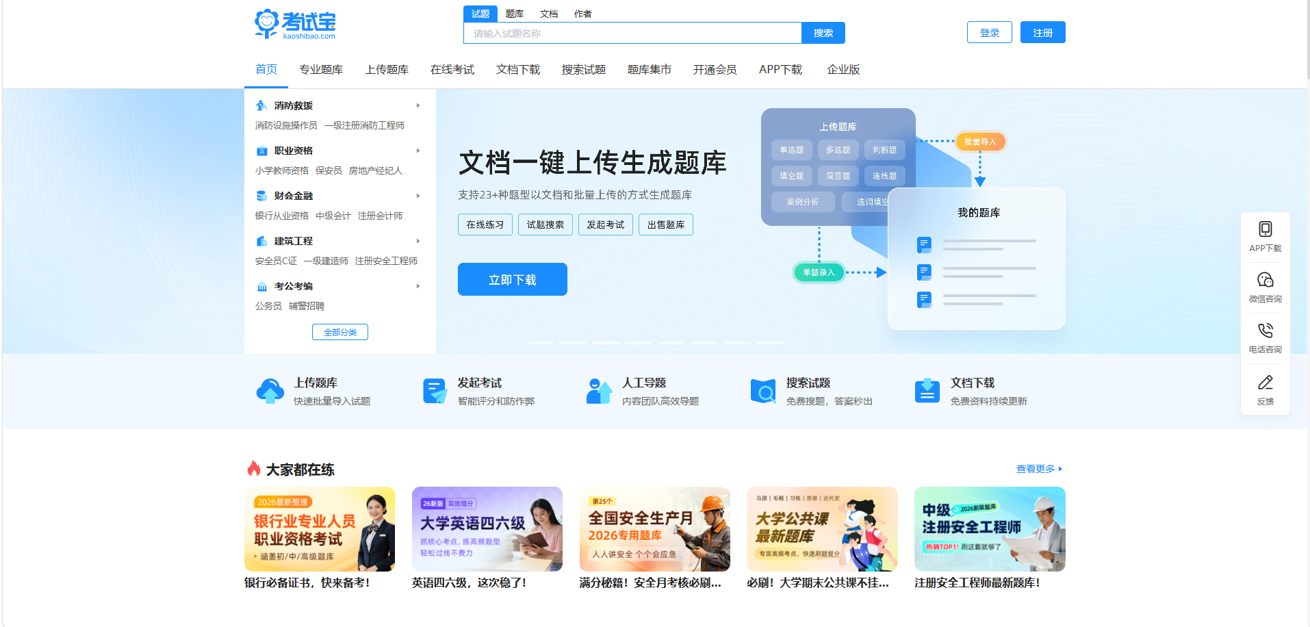The height and width of the screenshot is (627, 1310).
Task: Open the 查看更多 link
Action: [x=1039, y=469]
